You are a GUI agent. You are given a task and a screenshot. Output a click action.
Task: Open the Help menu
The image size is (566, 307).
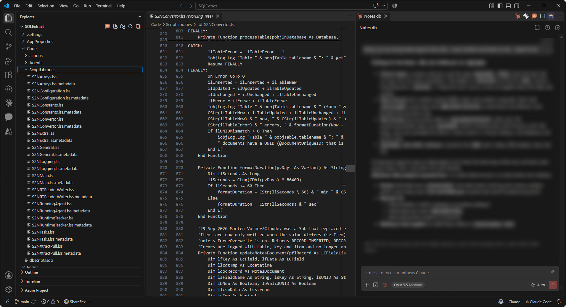click(x=121, y=6)
